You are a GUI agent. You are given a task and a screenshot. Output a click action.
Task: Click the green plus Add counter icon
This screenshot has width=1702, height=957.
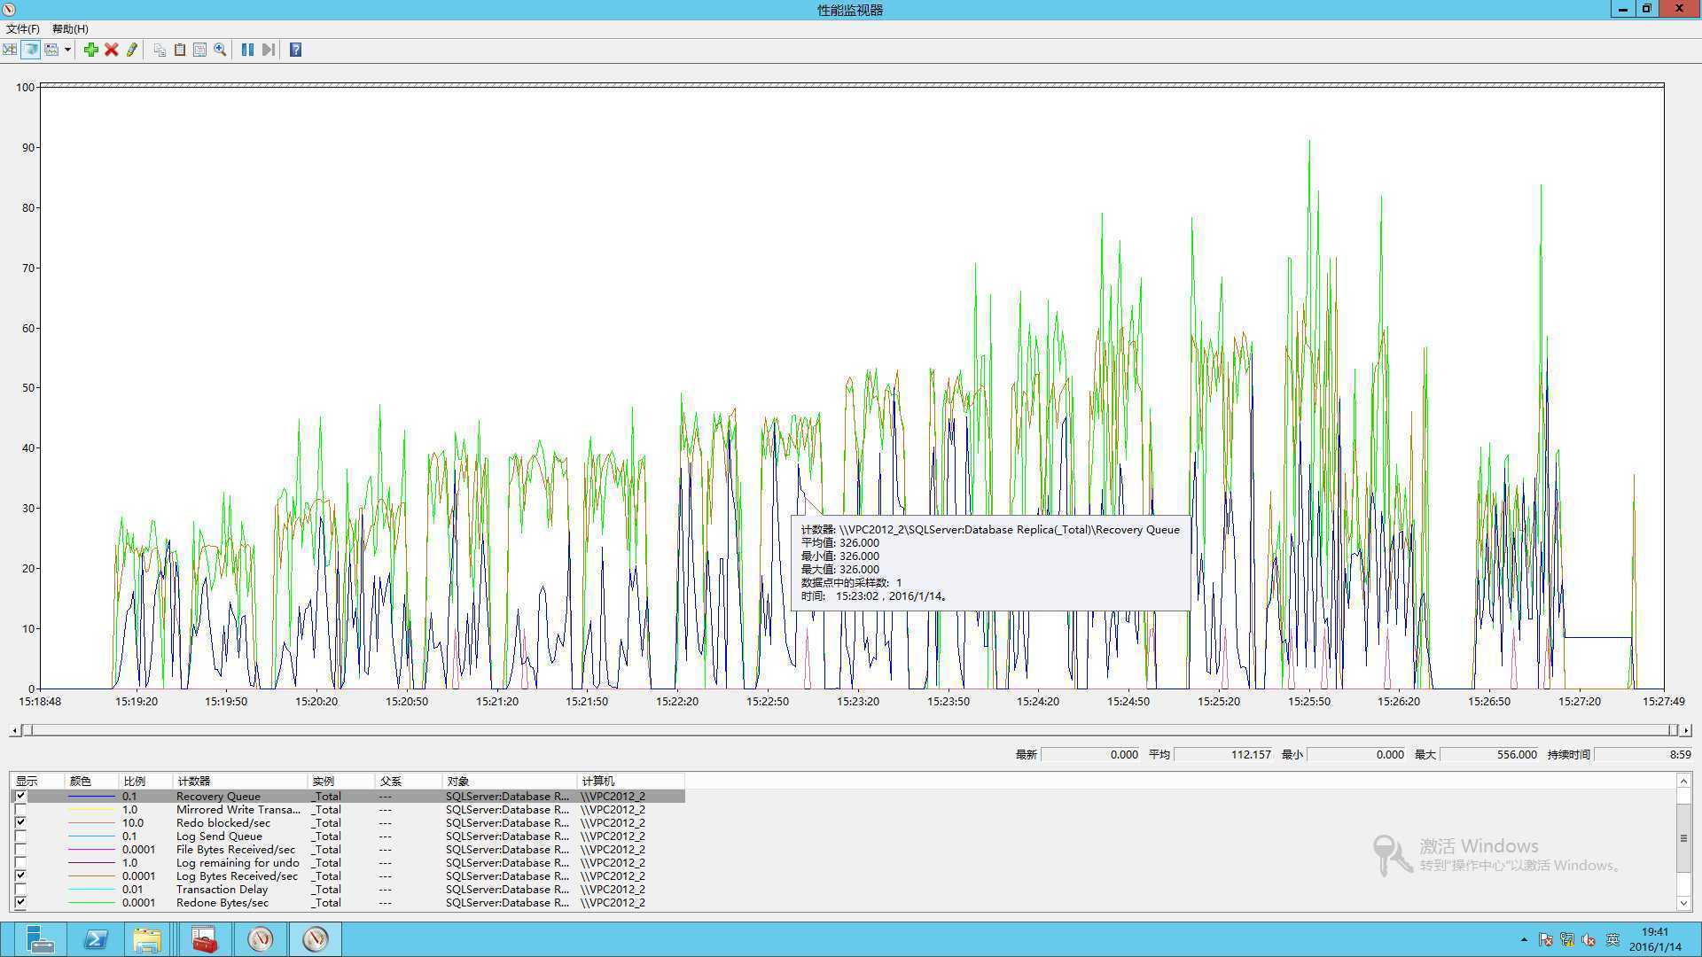tap(90, 50)
